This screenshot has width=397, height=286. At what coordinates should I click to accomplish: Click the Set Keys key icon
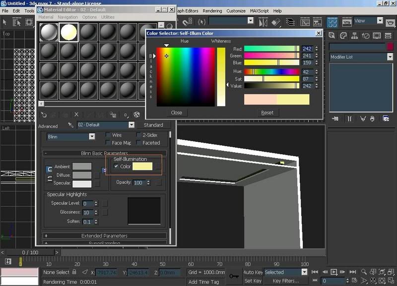tap(234, 276)
